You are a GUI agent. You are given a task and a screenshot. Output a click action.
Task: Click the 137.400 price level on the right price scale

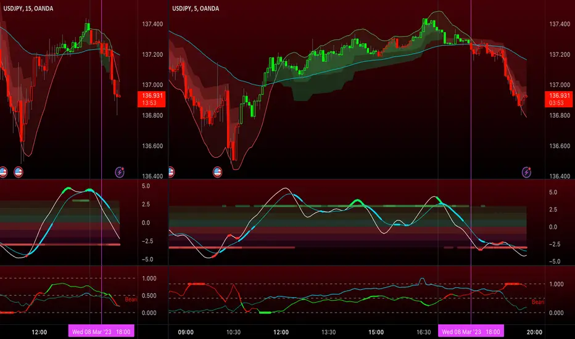[560, 24]
